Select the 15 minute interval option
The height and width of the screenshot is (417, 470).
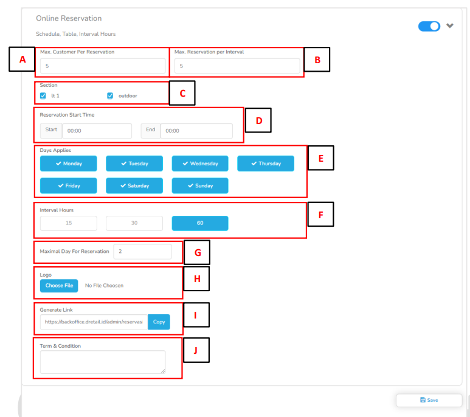coord(69,224)
